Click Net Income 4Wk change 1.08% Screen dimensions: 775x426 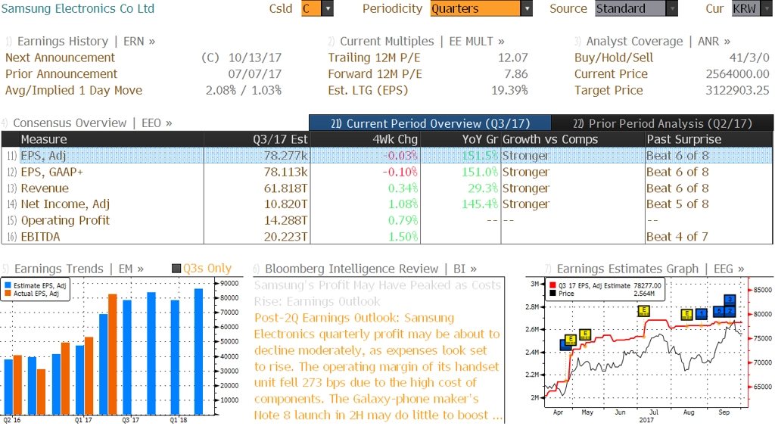pyautogui.click(x=403, y=204)
